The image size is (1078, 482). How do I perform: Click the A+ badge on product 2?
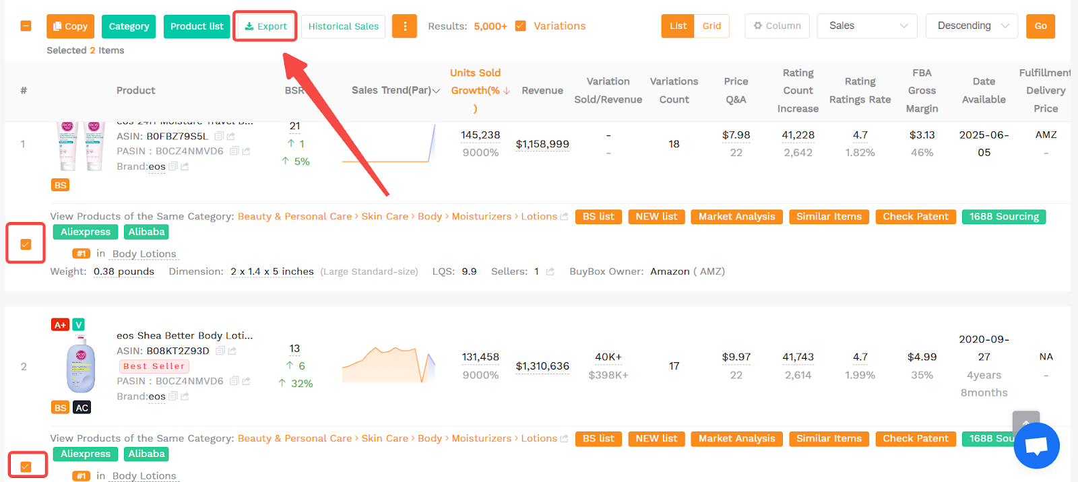tap(60, 324)
